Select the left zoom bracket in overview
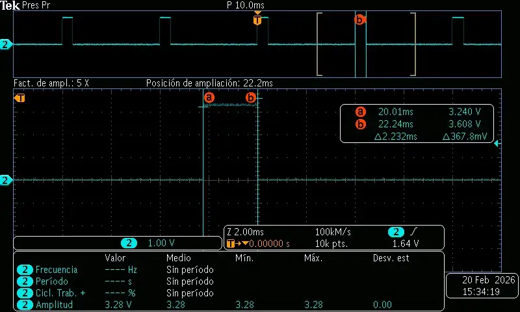Screen dimensions: 520x312 (x=319, y=44)
